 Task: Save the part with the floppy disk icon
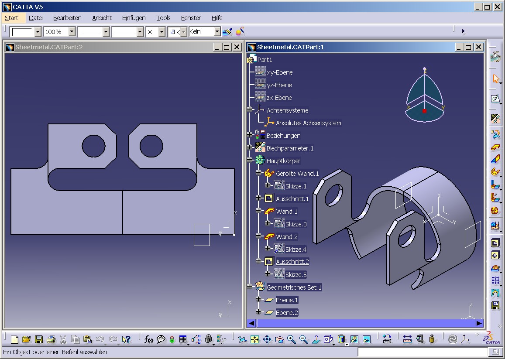click(x=39, y=339)
